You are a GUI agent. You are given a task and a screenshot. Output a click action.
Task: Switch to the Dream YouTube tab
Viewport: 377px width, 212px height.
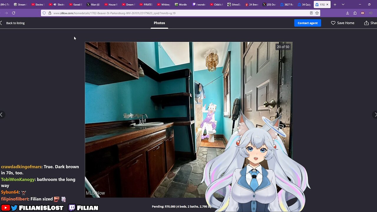128,4
